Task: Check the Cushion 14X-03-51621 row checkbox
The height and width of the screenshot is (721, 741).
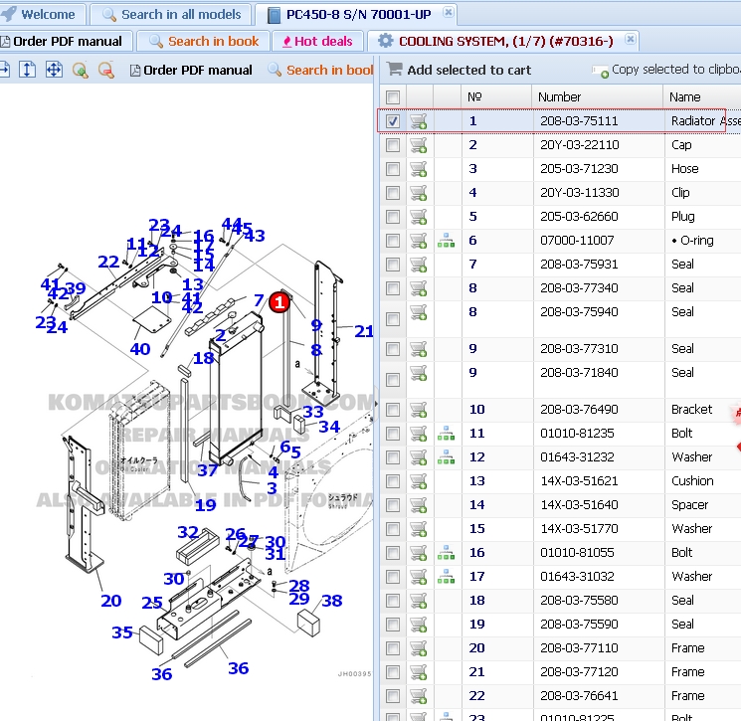Action: pos(393,481)
